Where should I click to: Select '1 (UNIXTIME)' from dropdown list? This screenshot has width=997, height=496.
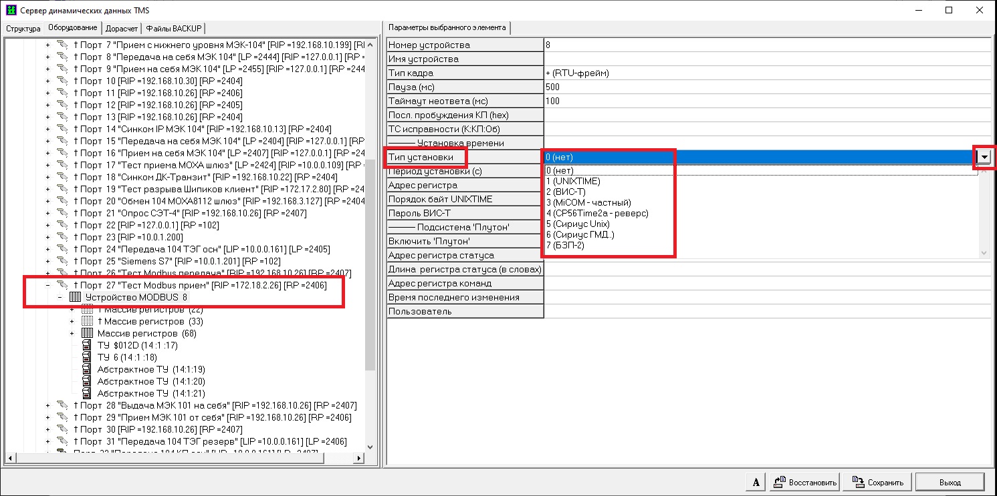point(573,181)
